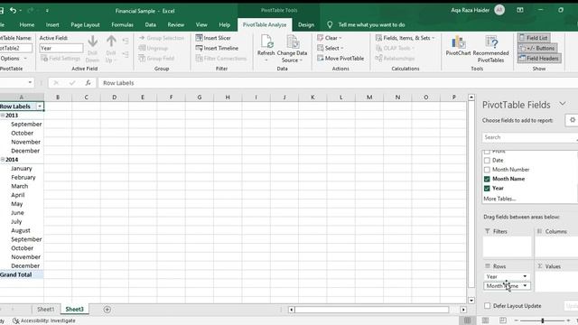Open the Help tab
The height and width of the screenshot is (325, 578).
(x=225, y=24)
